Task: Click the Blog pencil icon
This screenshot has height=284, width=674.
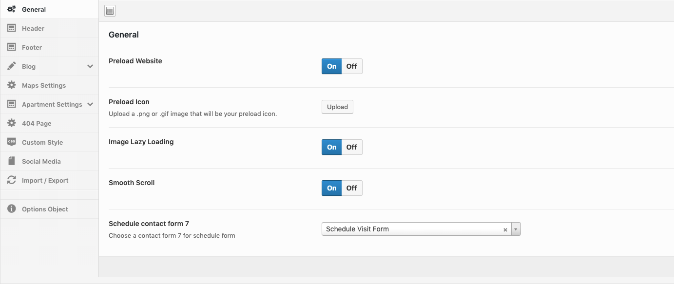Action: click(12, 66)
